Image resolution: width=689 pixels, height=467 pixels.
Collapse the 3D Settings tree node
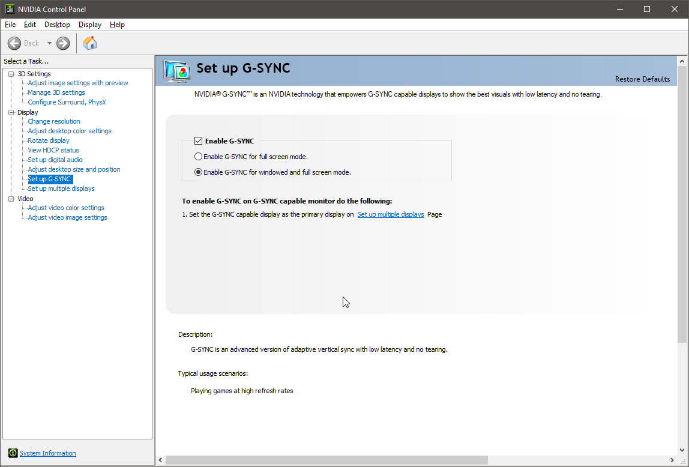coord(11,74)
